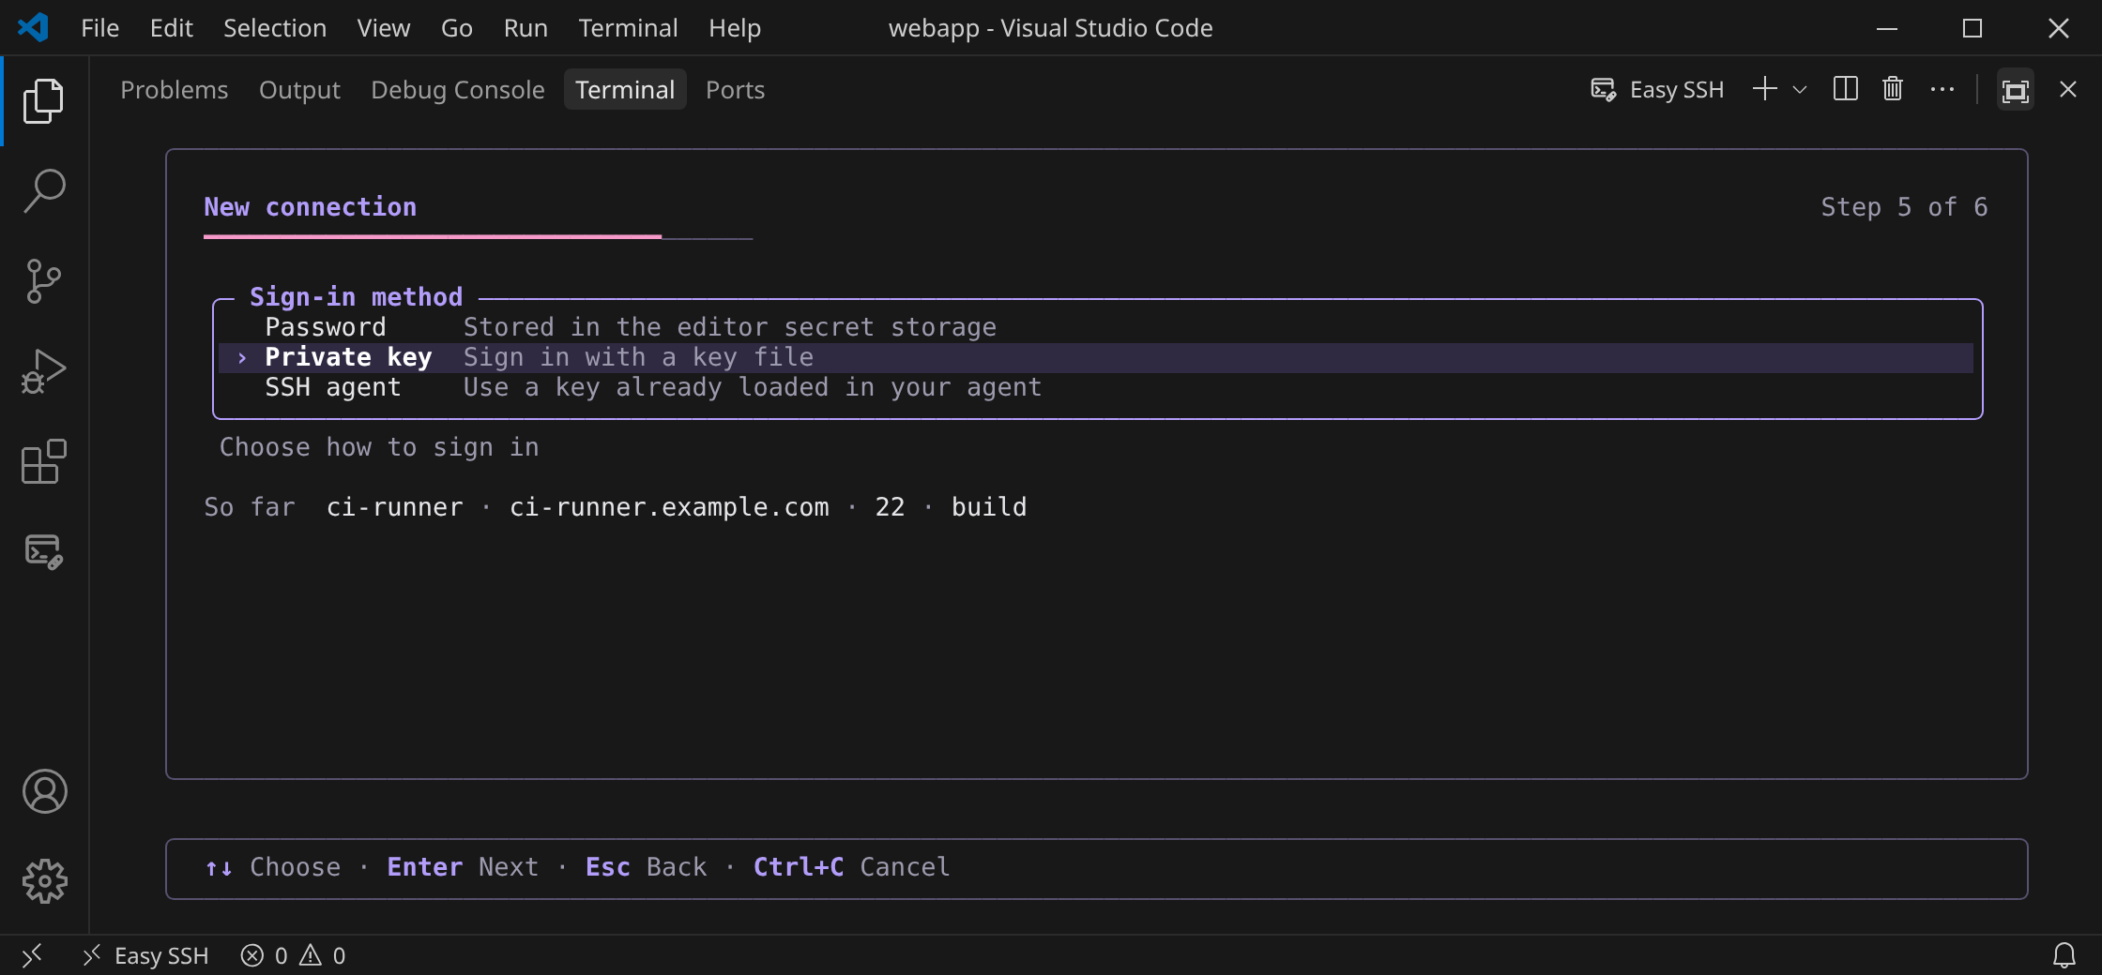Click the Esc Back hint
Viewport: 2102px width, 975px height.
tap(646, 867)
